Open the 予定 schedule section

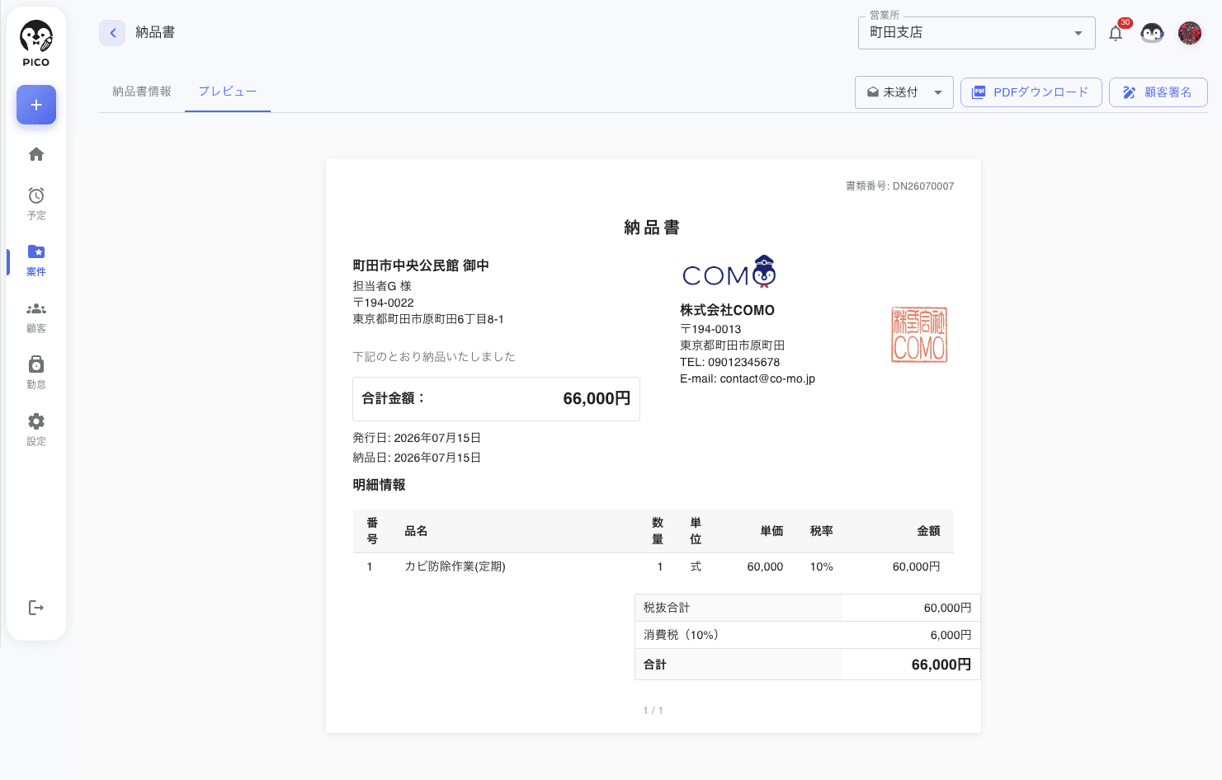pos(36,203)
